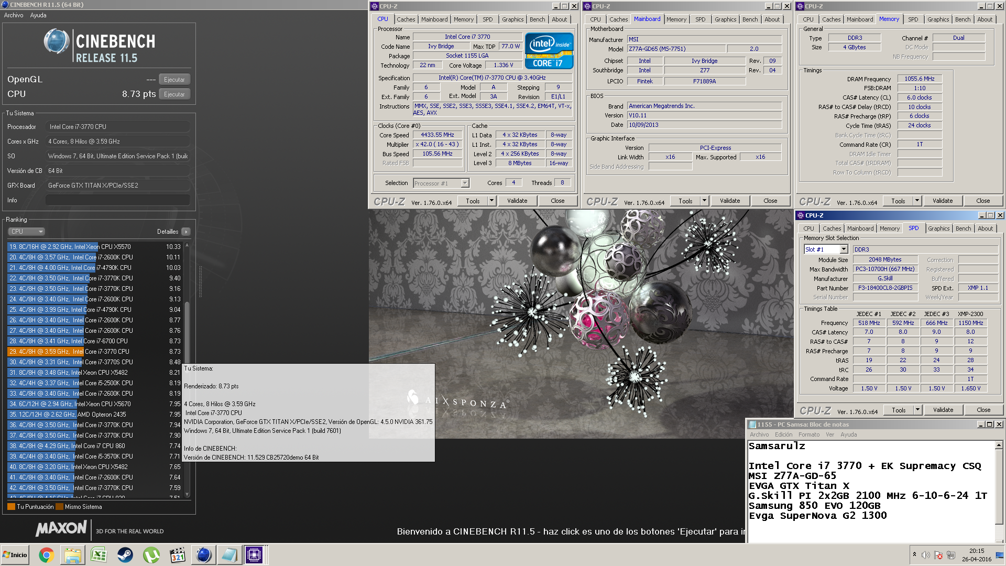Open Archivo menu in Cinebench
1006x566 pixels.
pos(14,15)
